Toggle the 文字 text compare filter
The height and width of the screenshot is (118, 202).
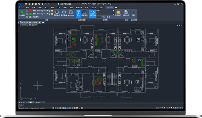tap(78, 13)
